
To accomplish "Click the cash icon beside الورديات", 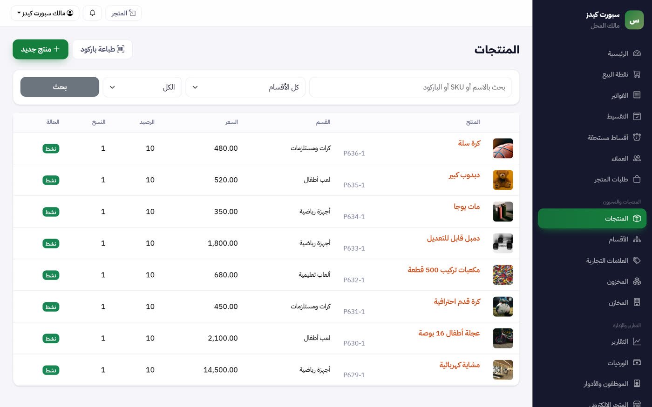I will pos(637,363).
